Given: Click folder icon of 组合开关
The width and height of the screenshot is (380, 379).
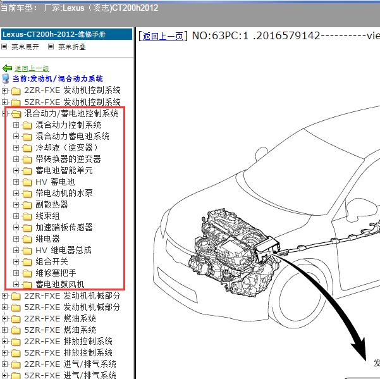Looking at the screenshot, I should coord(27,262).
